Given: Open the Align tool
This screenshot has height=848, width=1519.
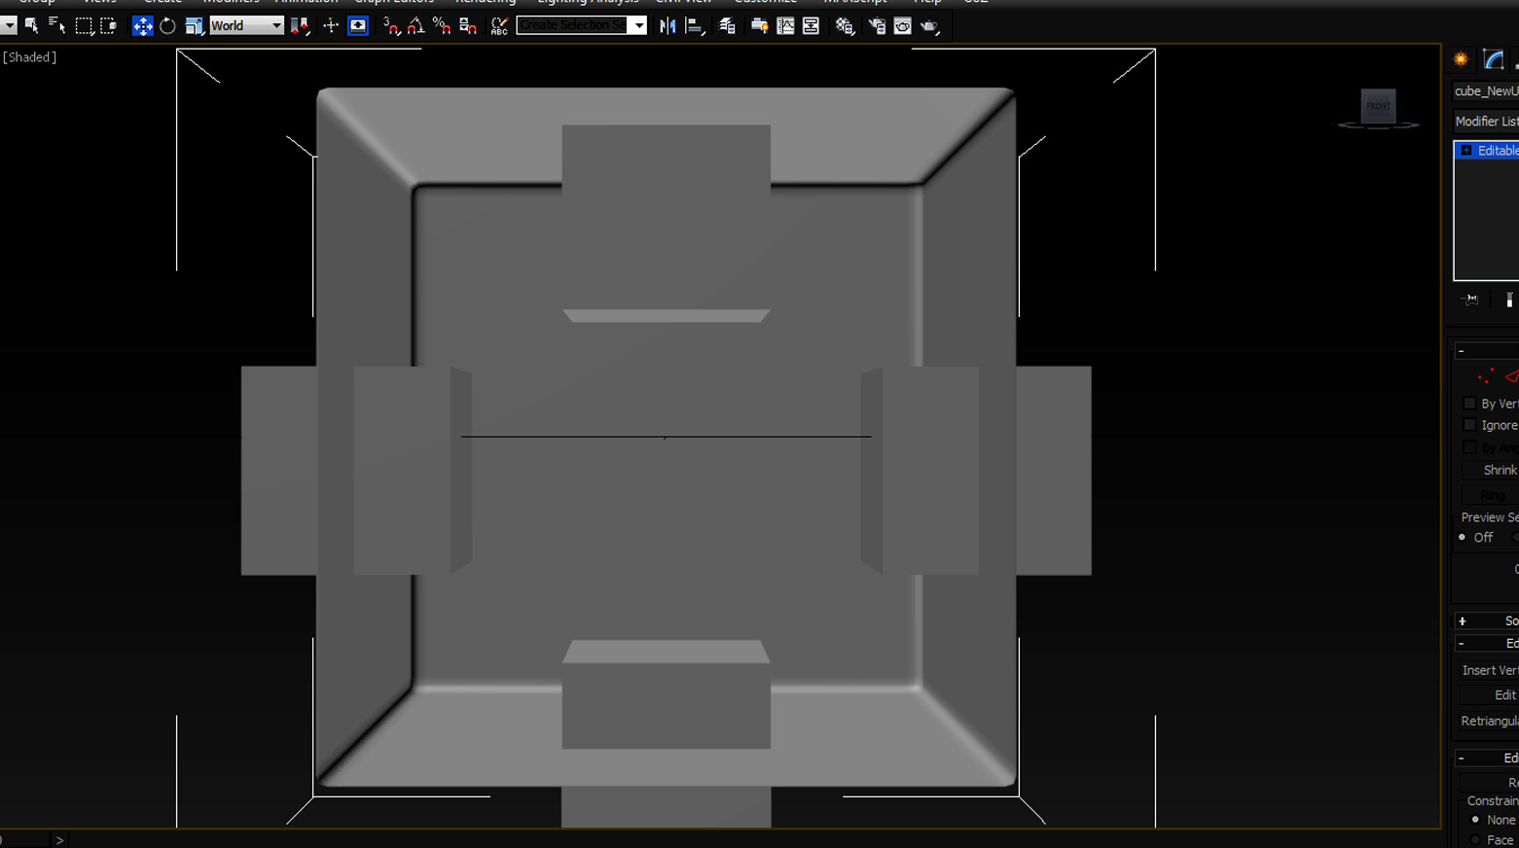Looking at the screenshot, I should (696, 25).
